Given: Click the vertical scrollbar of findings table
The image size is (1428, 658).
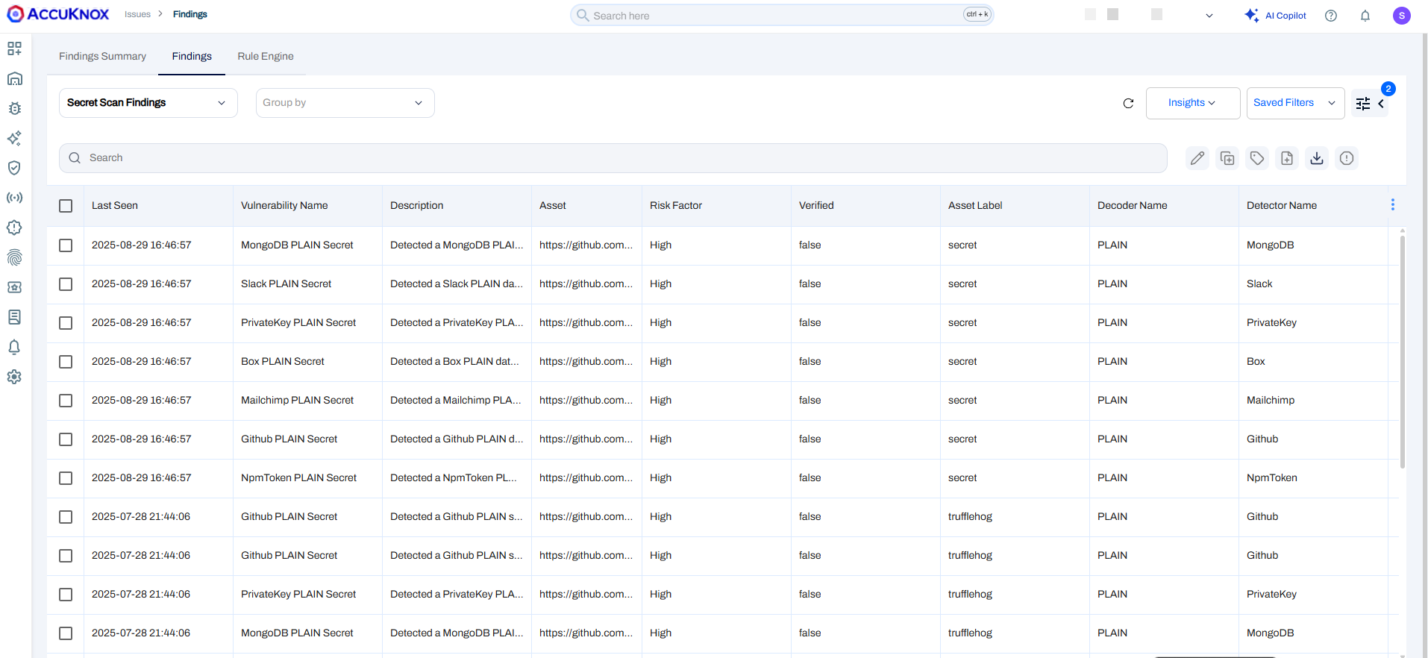Looking at the screenshot, I should point(1403,351).
